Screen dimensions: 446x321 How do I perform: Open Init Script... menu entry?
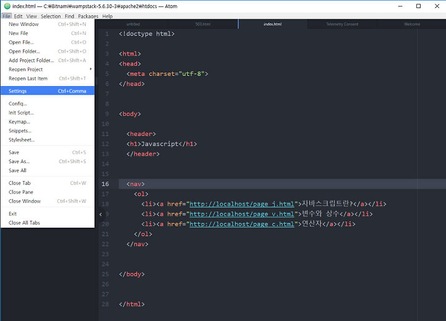pyautogui.click(x=48, y=113)
